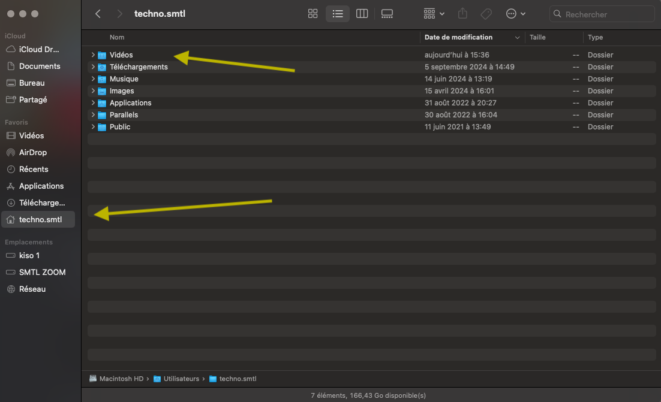Viewport: 661px width, 402px height.
Task: Expand the Parallels folder disclosure arrow
Action: click(93, 115)
